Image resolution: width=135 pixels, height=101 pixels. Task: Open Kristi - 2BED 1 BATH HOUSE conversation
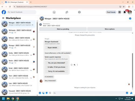18,69
